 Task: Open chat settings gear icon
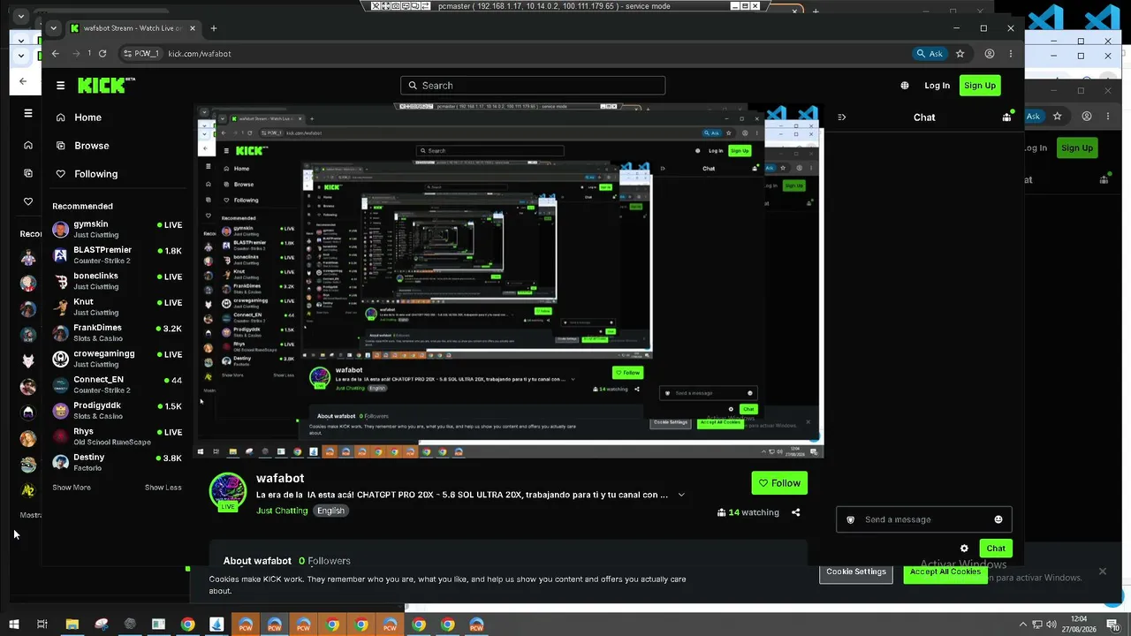pos(964,549)
